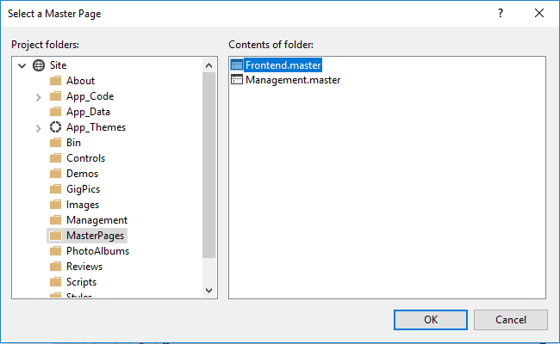Select the Management folder in tree

96,220
